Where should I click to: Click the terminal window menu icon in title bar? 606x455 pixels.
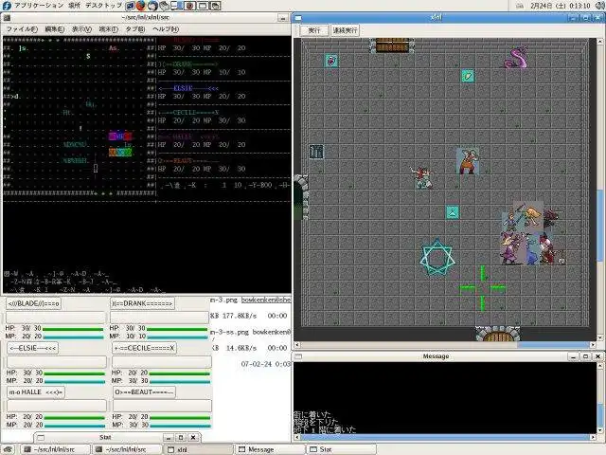7,18
